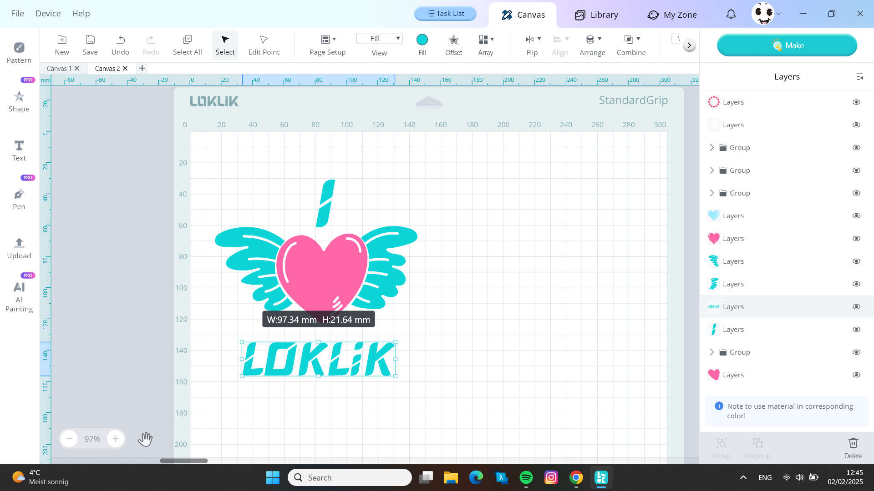Zoom out with the minus button
874x491 pixels.
[x=69, y=439]
